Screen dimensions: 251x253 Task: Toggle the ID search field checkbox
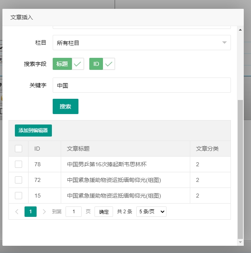click(x=102, y=64)
